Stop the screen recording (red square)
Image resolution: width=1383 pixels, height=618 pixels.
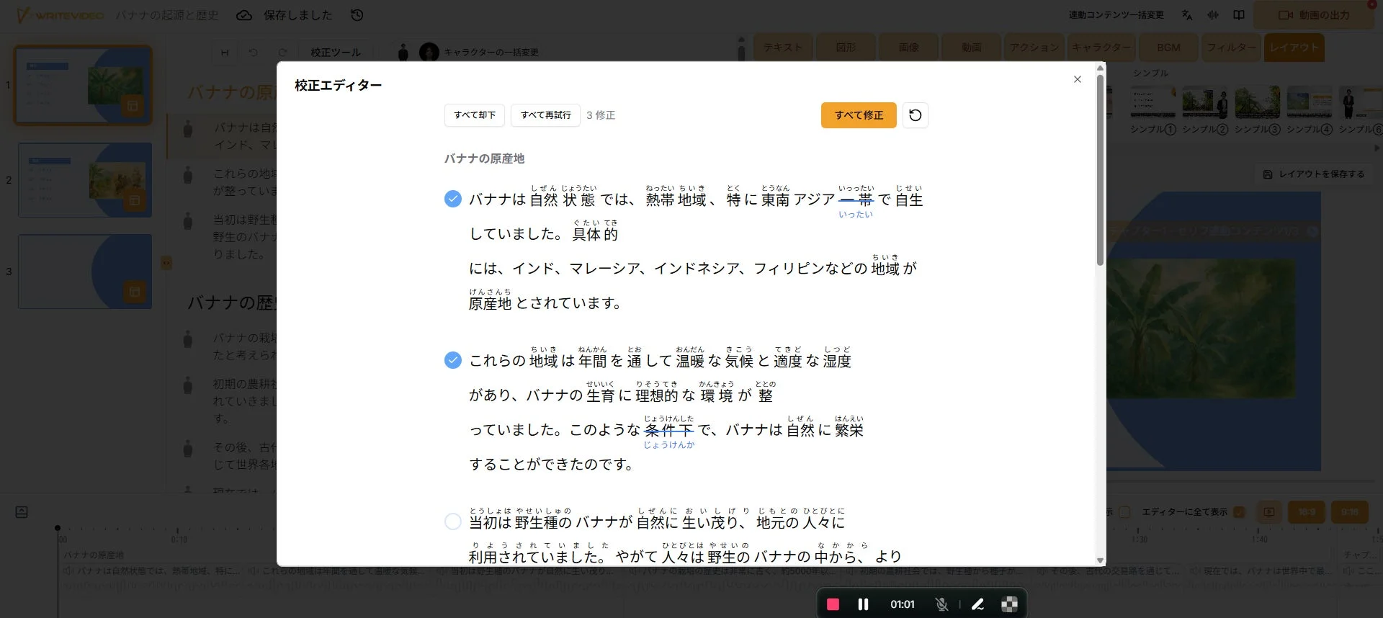click(x=833, y=604)
